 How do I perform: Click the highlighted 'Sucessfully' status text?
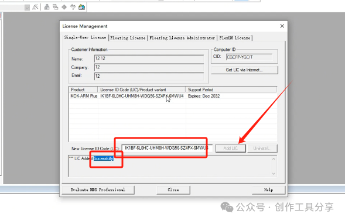pyautogui.click(x=104, y=158)
